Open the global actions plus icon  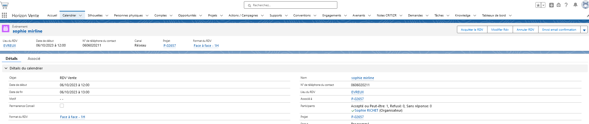click(551, 5)
